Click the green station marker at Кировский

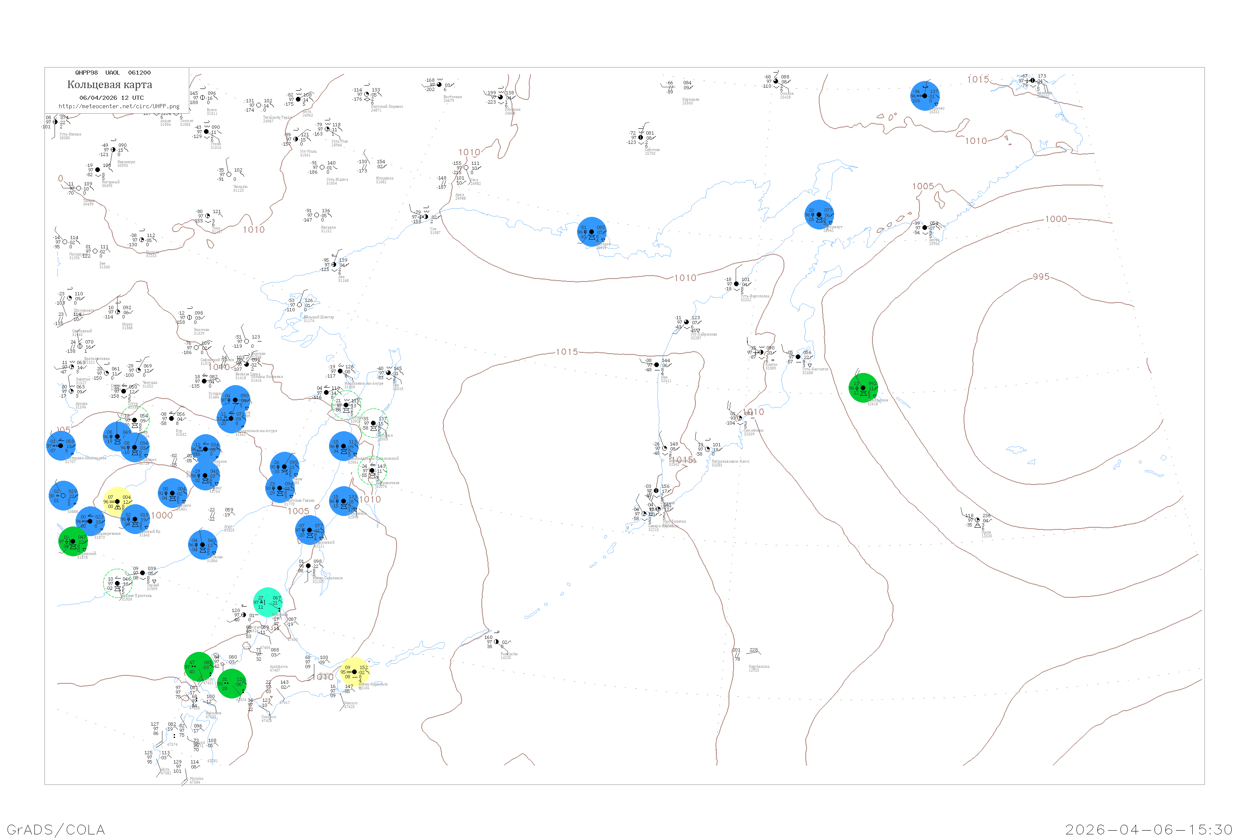[73, 542]
